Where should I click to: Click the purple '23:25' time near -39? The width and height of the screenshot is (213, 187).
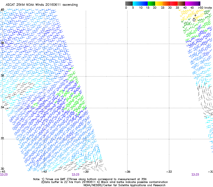coord(75,175)
